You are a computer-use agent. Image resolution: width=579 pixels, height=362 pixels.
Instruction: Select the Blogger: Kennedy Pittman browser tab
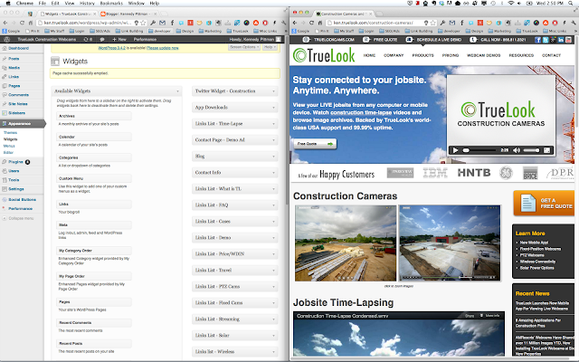(x=127, y=14)
